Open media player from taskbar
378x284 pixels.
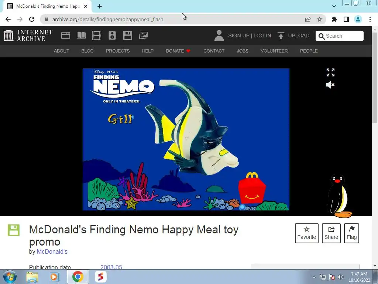[55, 277]
